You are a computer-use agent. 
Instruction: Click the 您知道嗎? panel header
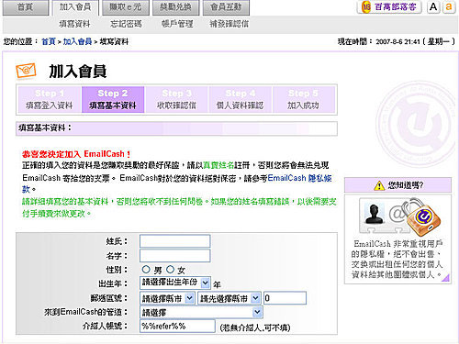[x=397, y=185]
